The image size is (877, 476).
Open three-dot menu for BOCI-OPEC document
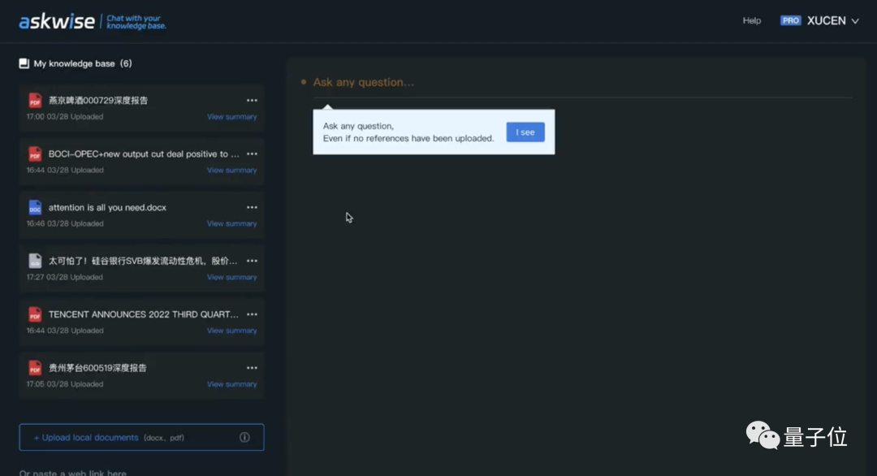pos(252,154)
